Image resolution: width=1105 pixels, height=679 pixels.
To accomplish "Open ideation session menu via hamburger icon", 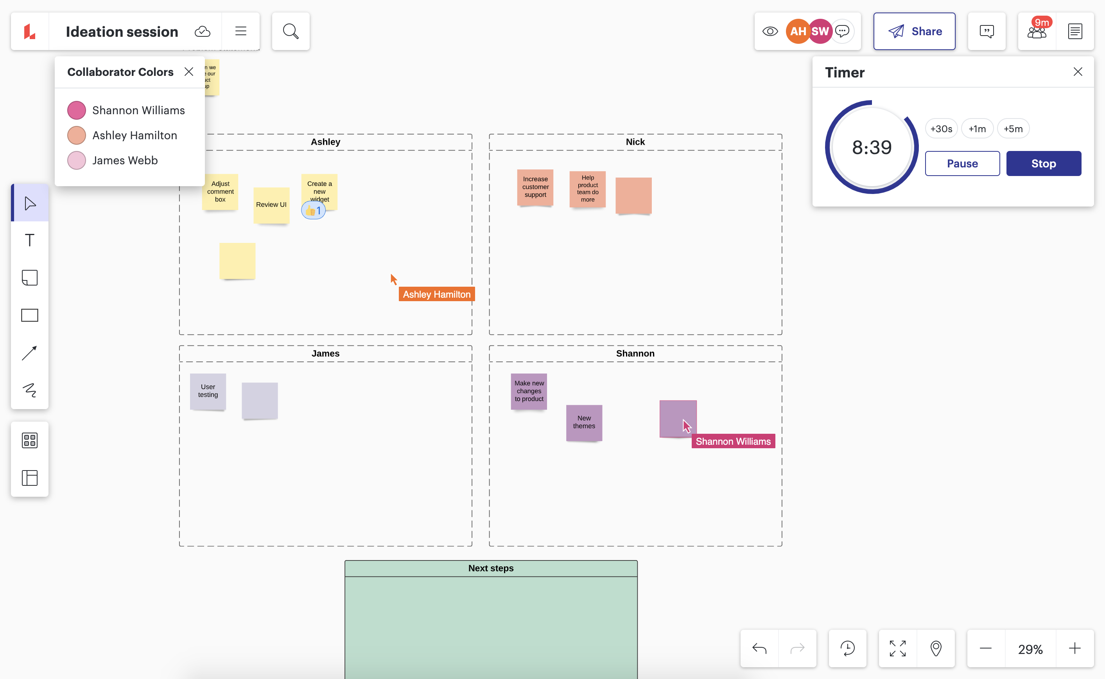I will tap(241, 31).
